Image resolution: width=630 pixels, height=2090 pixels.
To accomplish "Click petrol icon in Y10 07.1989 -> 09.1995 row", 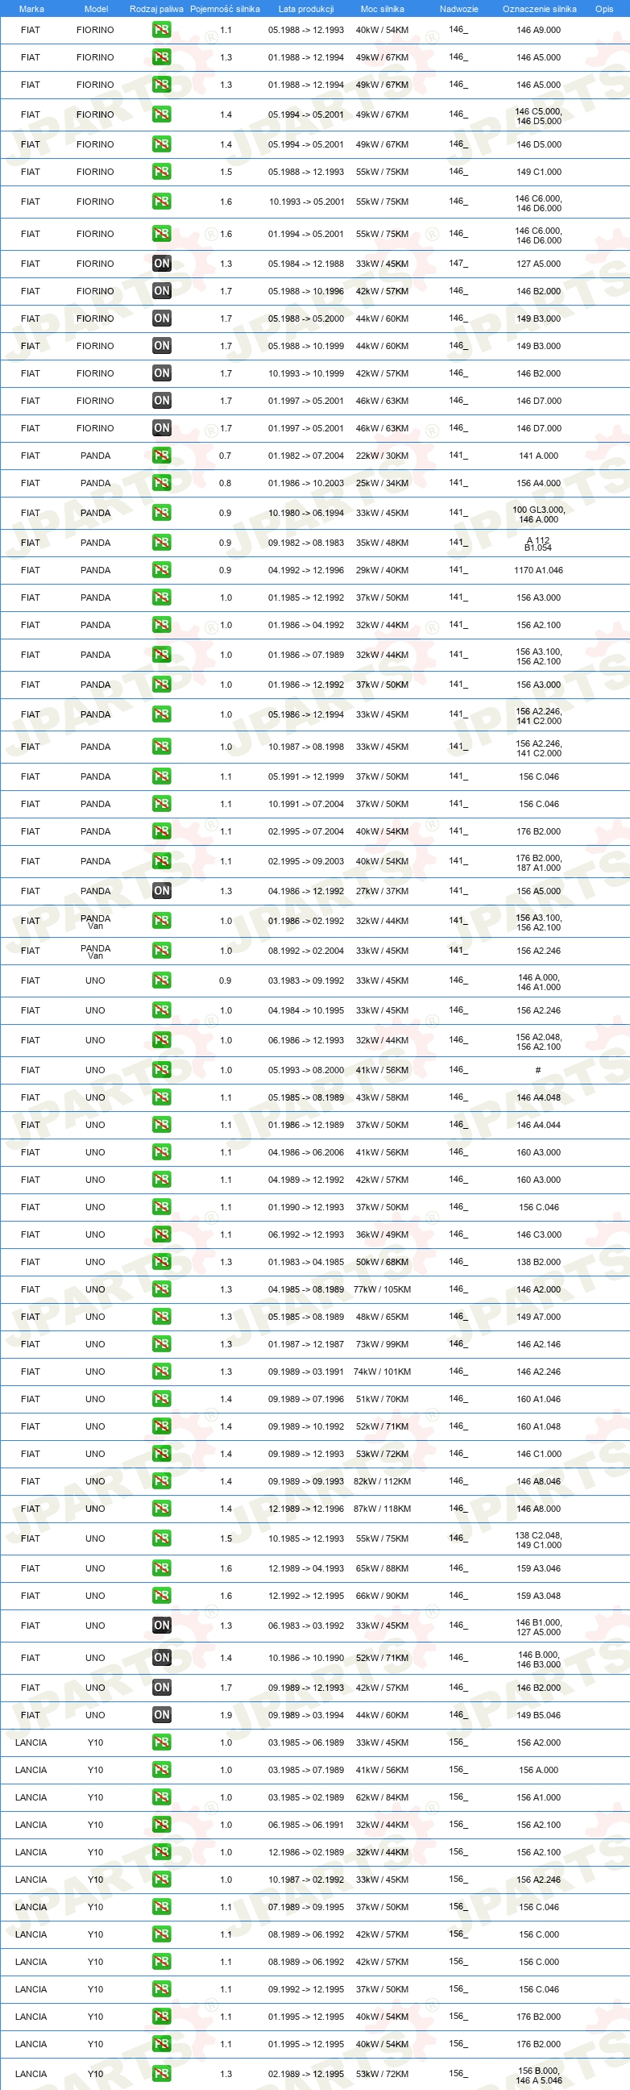I will (161, 1907).
